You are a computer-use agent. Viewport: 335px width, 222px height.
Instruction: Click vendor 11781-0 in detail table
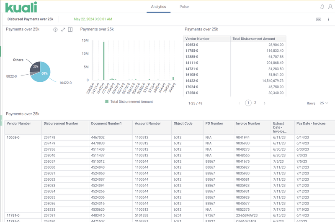click(x=13, y=215)
